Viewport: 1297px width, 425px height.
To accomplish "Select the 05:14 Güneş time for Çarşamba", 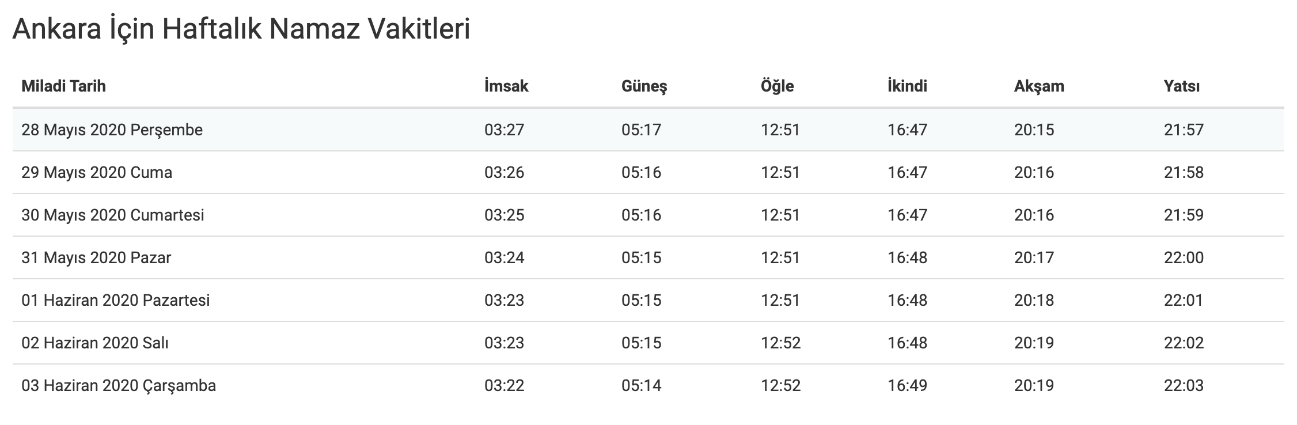I will 641,385.
